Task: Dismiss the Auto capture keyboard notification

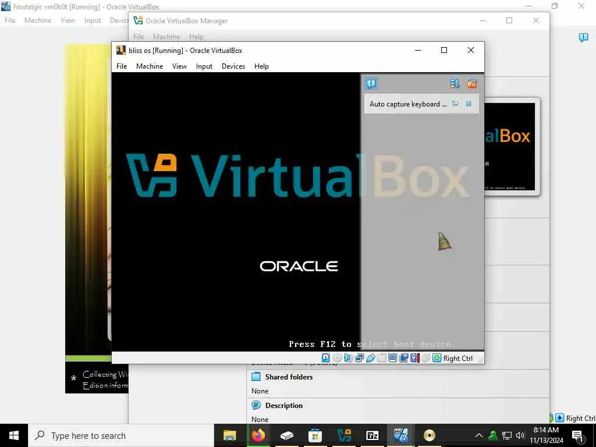Action: pyautogui.click(x=469, y=104)
